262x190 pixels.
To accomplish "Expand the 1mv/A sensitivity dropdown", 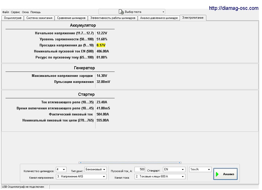I will (200, 169).
